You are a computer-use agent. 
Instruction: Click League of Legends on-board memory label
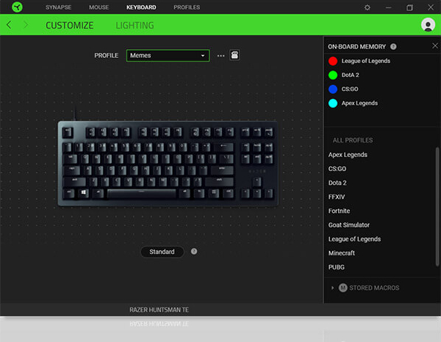[x=366, y=61]
